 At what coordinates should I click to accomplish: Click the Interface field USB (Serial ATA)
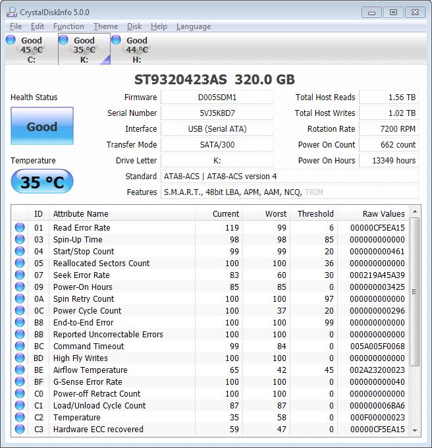pos(217,129)
